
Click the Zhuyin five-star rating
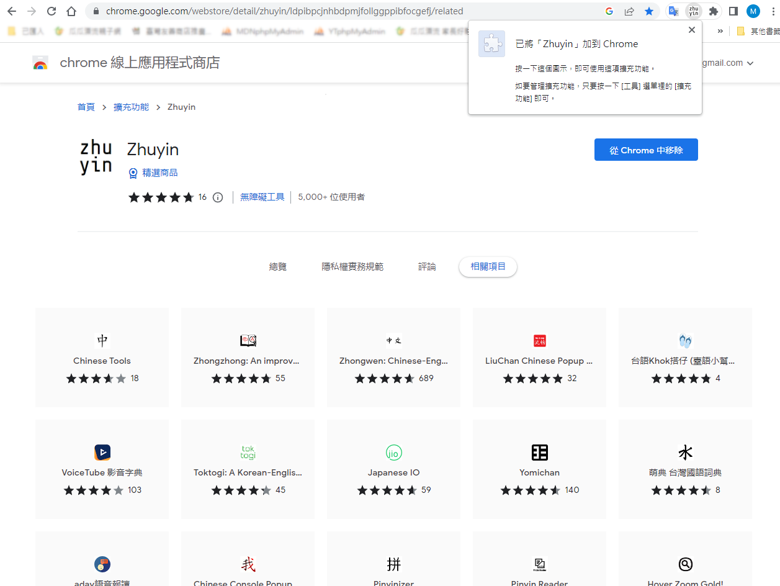(x=161, y=197)
